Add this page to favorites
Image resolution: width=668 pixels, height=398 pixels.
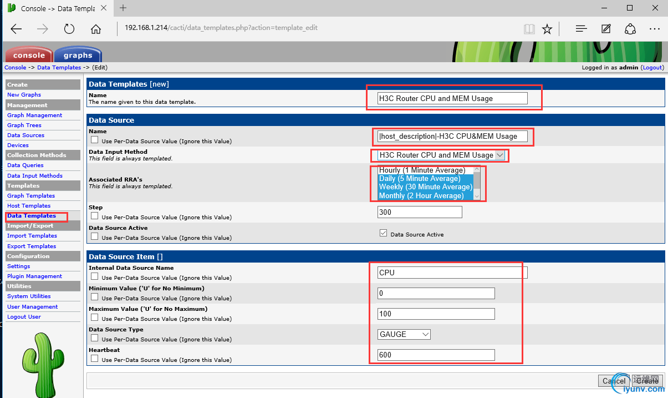click(547, 29)
